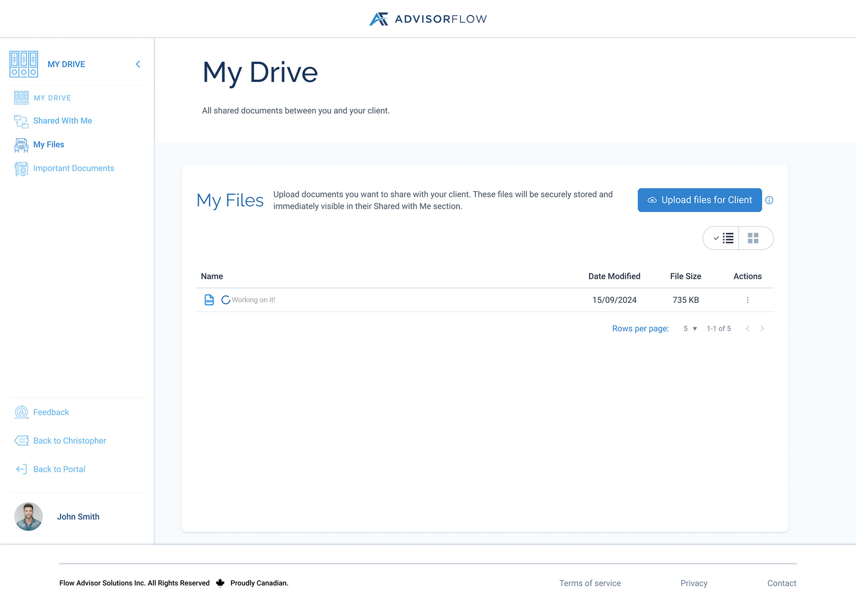The height and width of the screenshot is (608, 856).
Task: Click the Feedback icon in the sidebar
Action: pyautogui.click(x=21, y=412)
